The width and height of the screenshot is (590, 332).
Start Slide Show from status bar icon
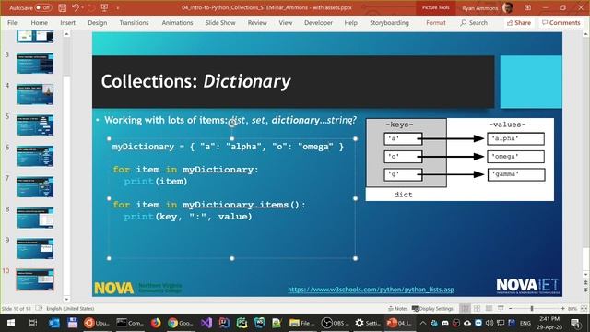coord(501,309)
